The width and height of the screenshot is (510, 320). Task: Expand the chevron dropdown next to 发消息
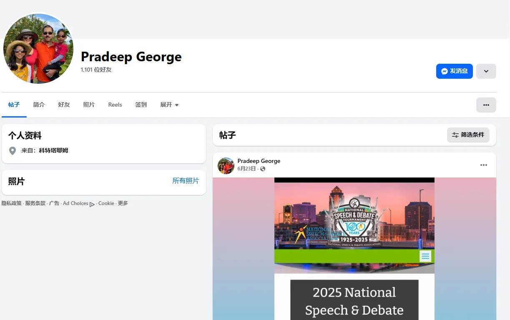point(486,71)
